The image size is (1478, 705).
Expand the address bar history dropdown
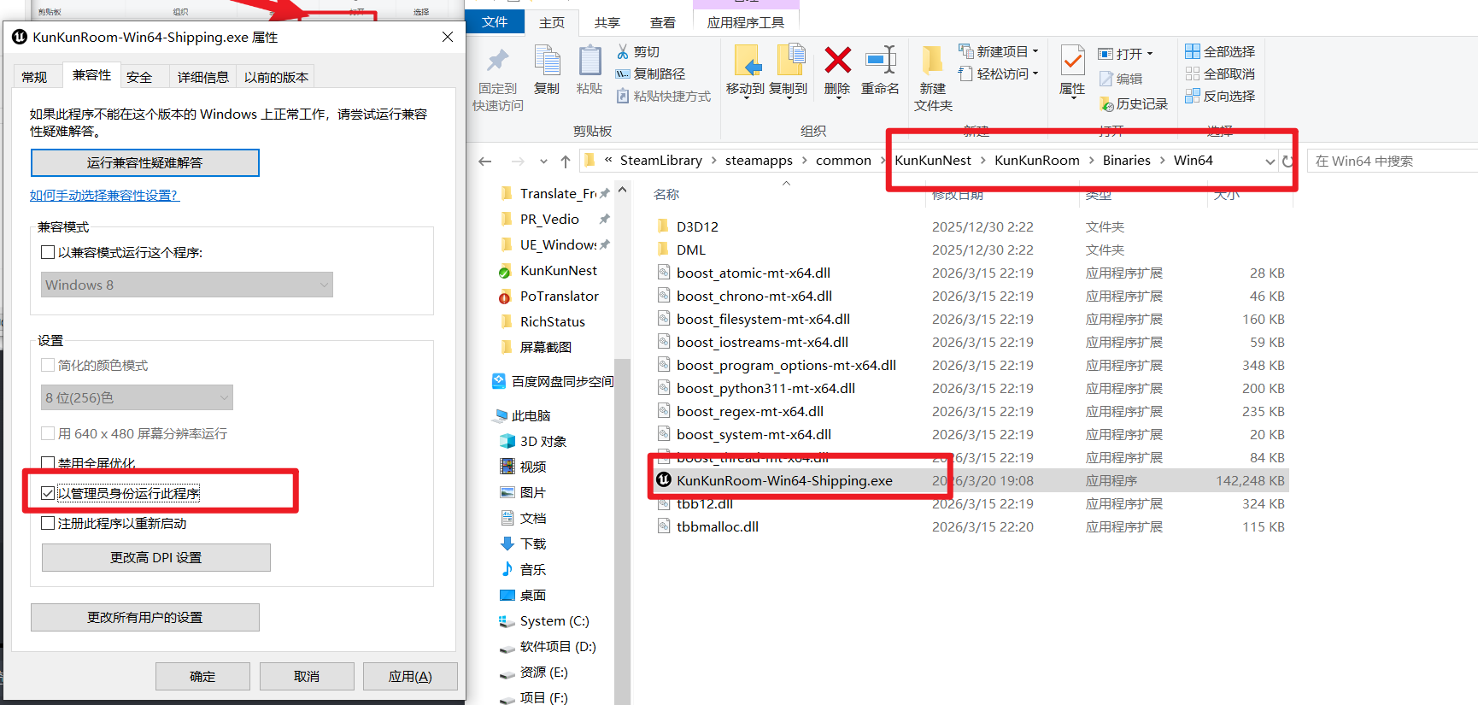[x=1270, y=162]
